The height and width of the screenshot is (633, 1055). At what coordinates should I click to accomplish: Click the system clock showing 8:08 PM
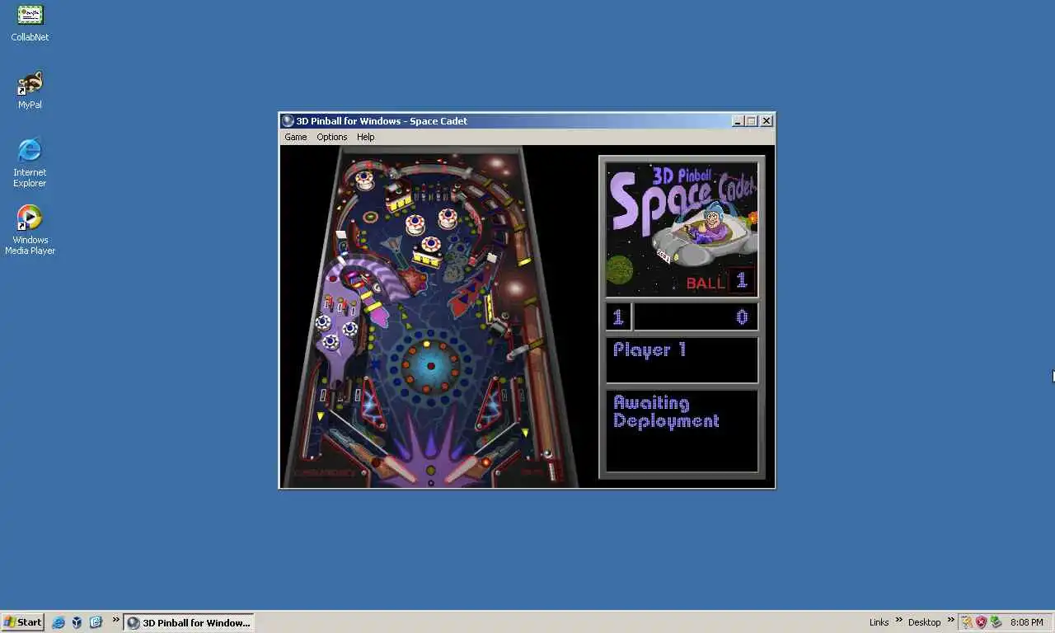pyautogui.click(x=1026, y=622)
